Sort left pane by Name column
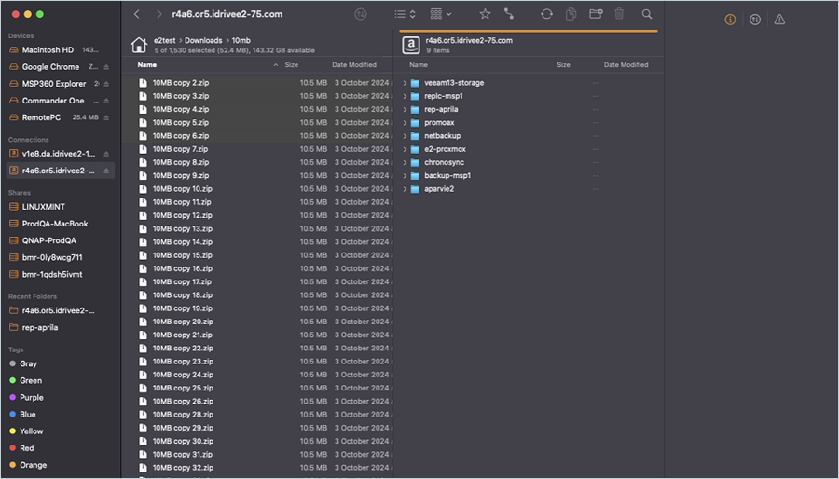839x479 pixels. [147, 65]
